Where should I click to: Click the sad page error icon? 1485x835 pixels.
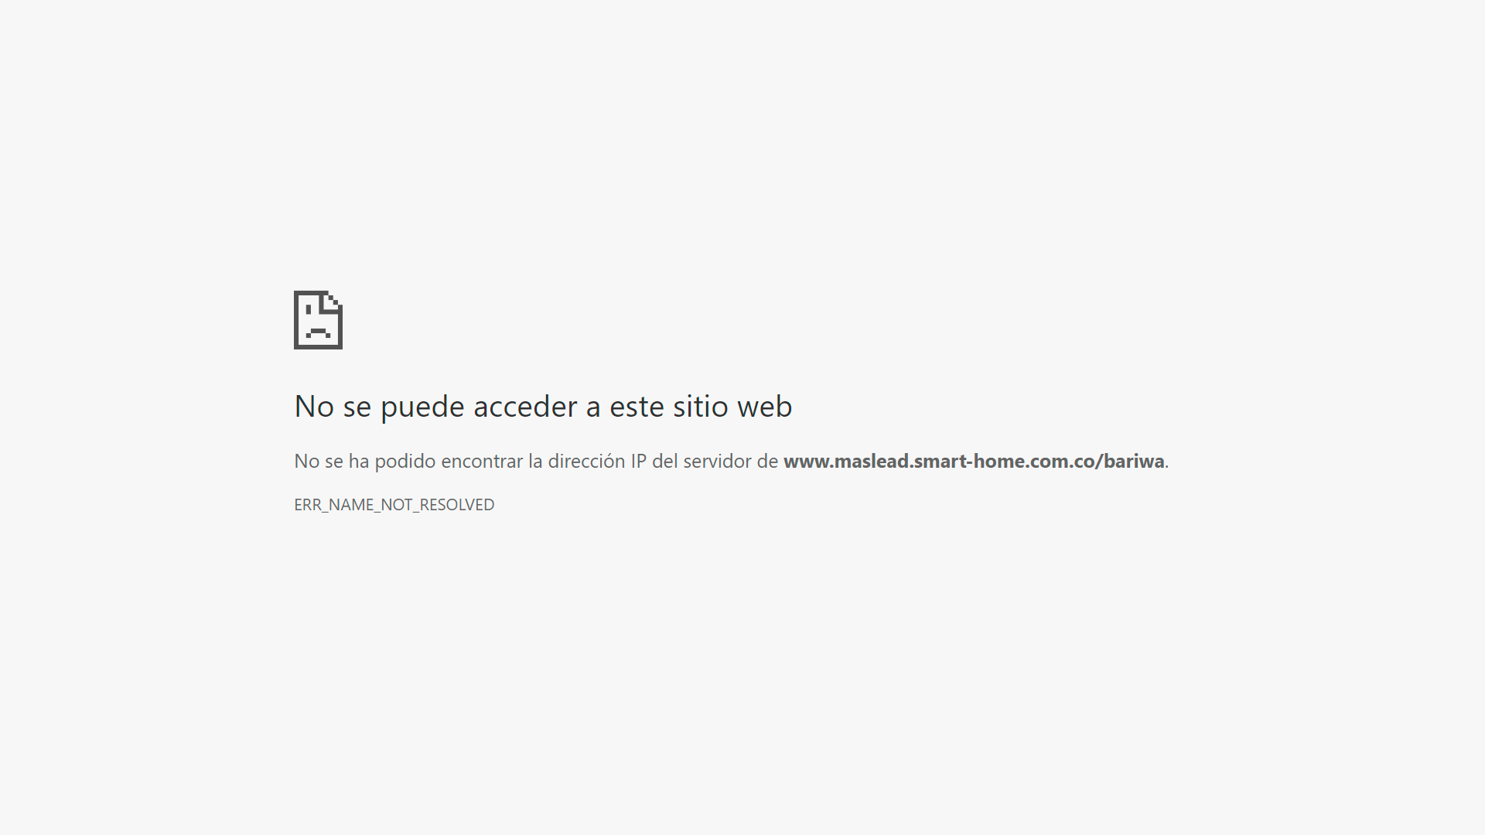click(x=318, y=320)
